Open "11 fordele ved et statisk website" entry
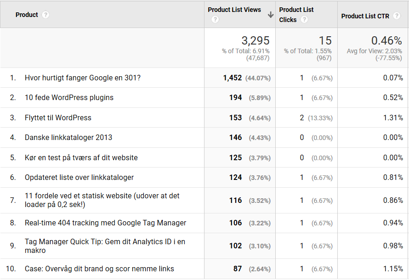The width and height of the screenshot is (409, 280). click(102, 196)
